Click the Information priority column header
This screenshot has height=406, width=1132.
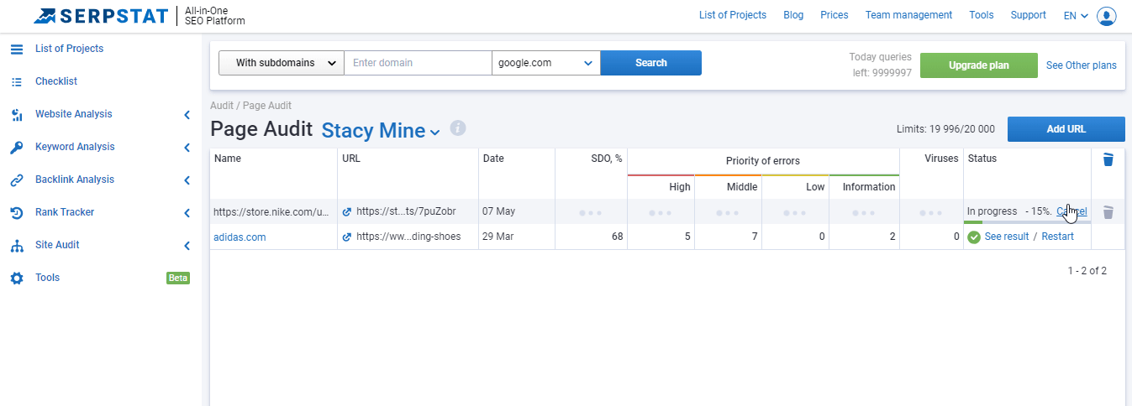869,187
